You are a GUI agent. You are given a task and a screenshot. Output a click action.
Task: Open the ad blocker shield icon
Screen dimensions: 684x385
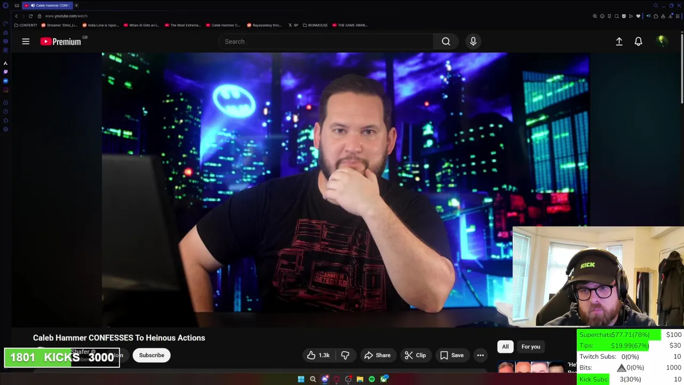pos(624,16)
